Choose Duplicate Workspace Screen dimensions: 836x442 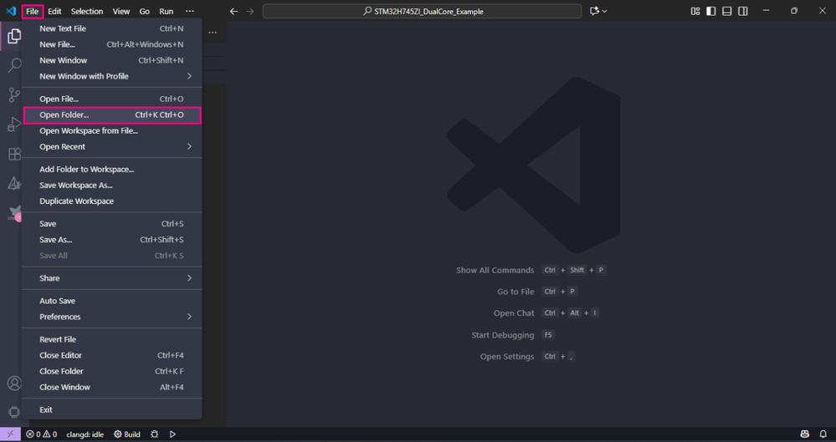(111, 201)
